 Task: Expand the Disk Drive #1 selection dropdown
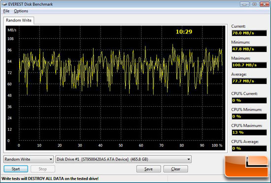point(189,159)
